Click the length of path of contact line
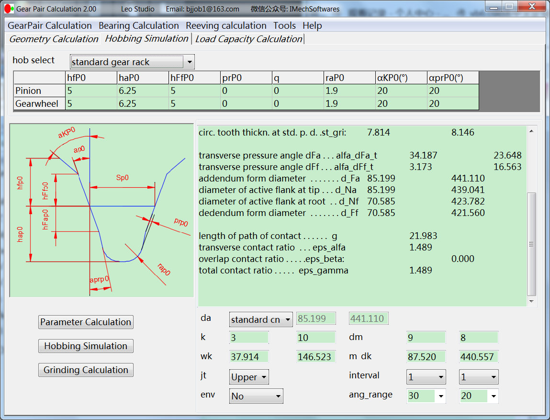The height and width of the screenshot is (420, 550). pyautogui.click(x=318, y=236)
